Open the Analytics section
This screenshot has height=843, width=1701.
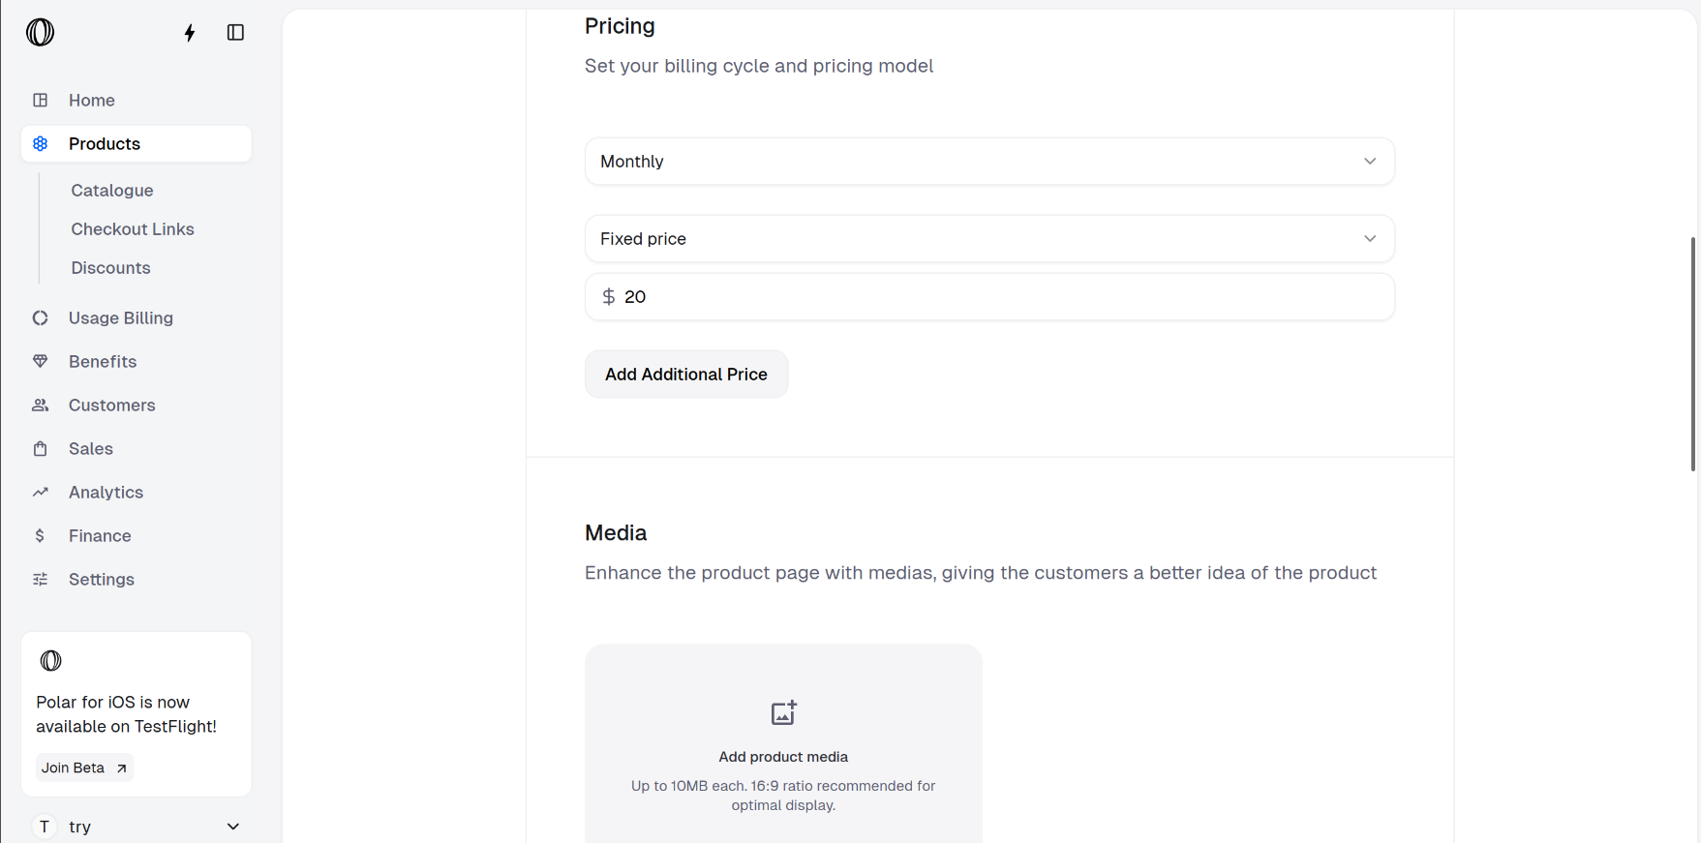coord(106,493)
